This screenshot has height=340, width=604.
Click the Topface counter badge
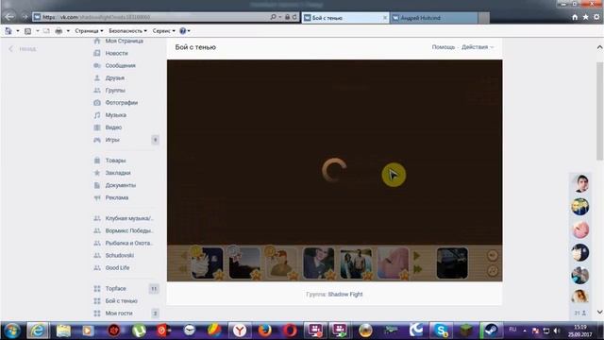click(x=154, y=288)
